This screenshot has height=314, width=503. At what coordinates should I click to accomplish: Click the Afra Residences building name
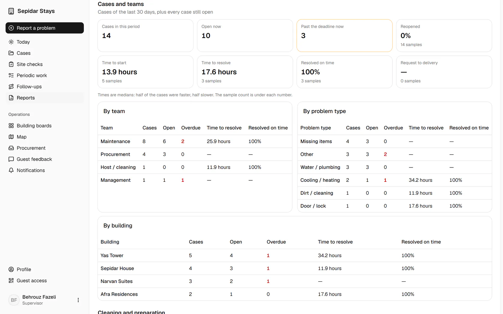coord(119,294)
